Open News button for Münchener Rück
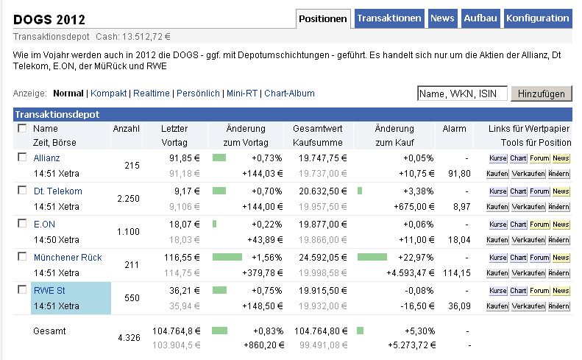The image size is (582, 360). 561,258
